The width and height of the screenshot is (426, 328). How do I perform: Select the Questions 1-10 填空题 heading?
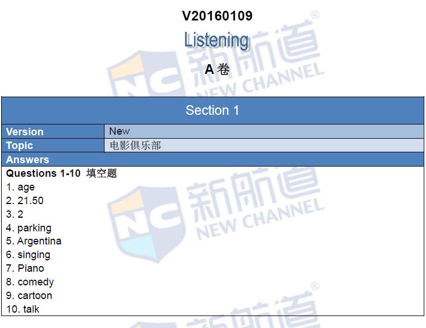click(x=61, y=173)
